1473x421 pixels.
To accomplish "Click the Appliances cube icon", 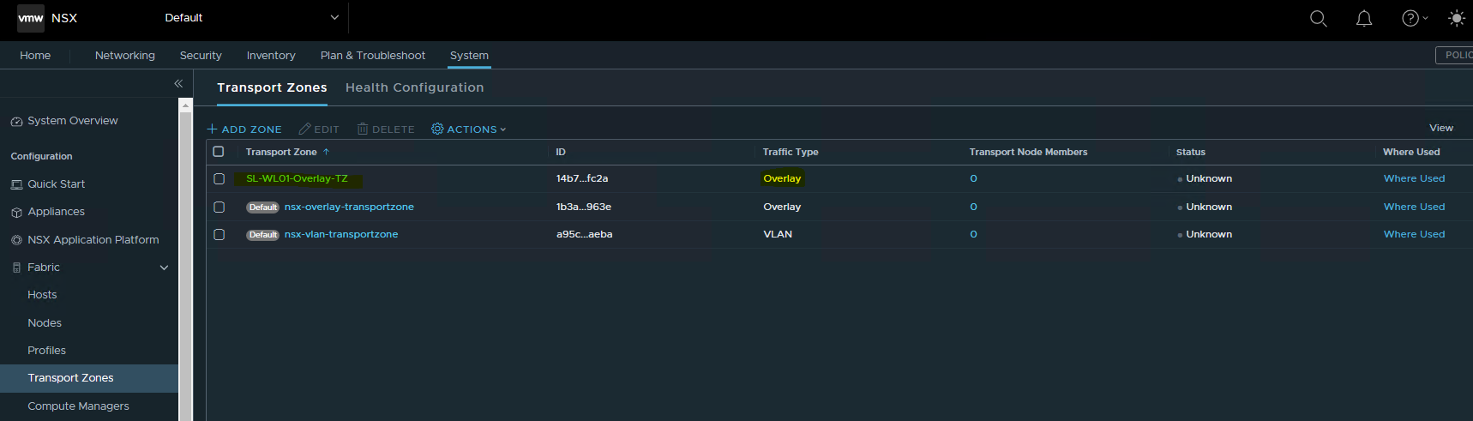I will tap(16, 213).
